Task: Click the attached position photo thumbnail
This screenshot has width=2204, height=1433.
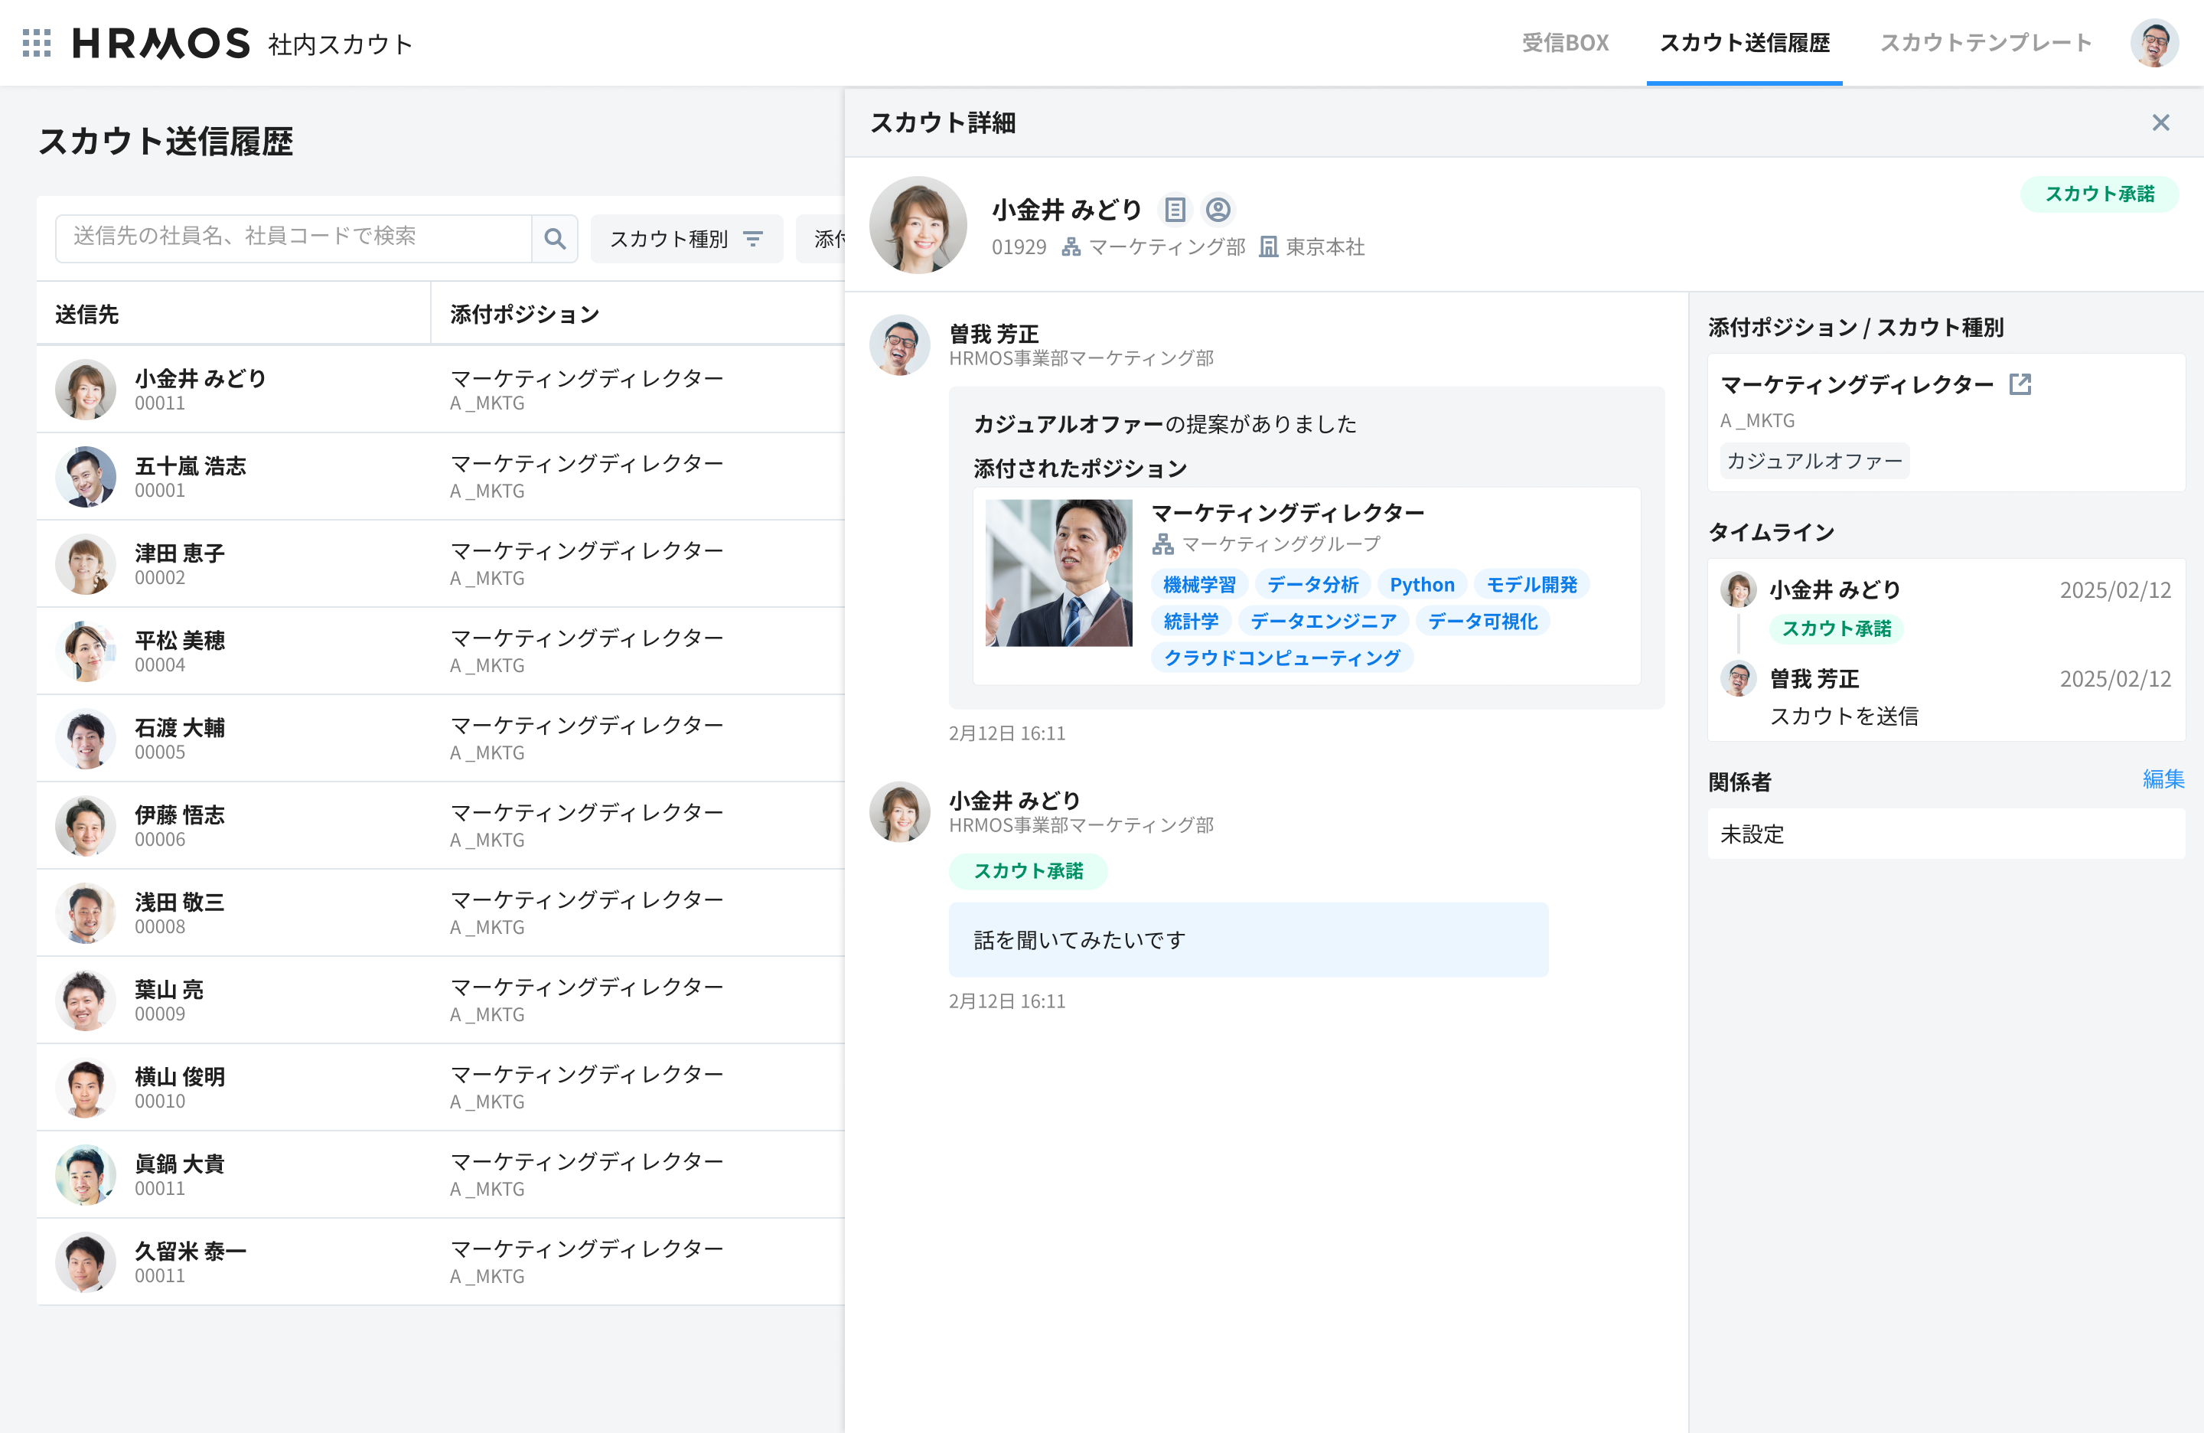Action: pyautogui.click(x=1058, y=573)
